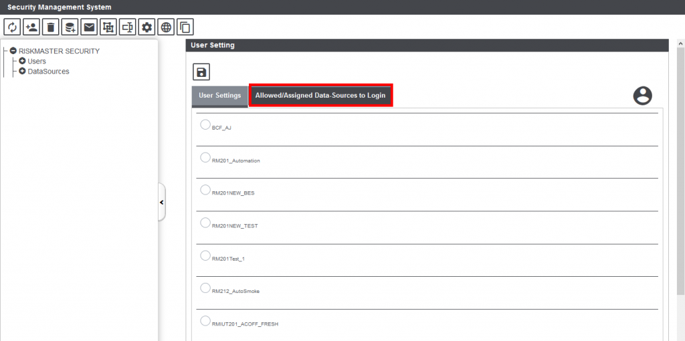Select the RM201Test_1 radio button
Image resolution: width=685 pixels, height=341 pixels.
[x=205, y=255]
